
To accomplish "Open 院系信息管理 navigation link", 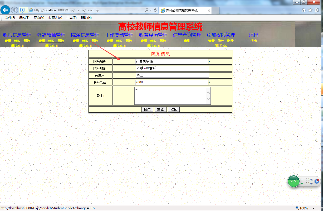I will [x=85, y=35].
